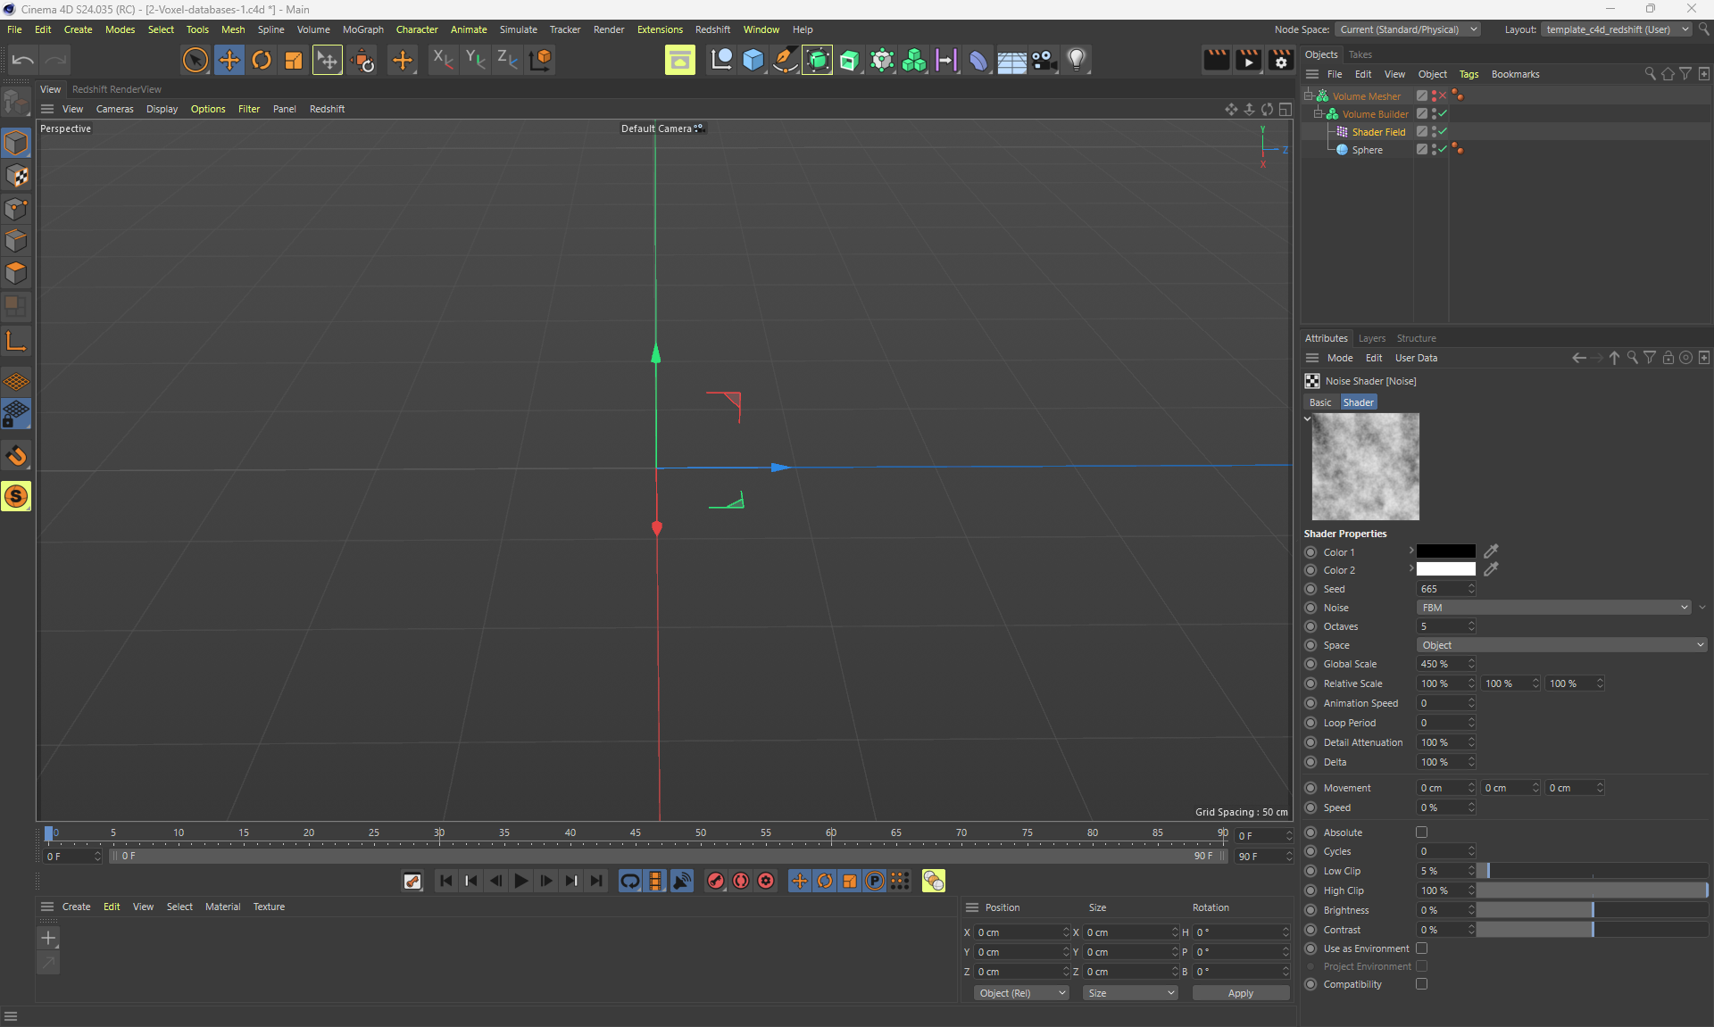
Task: Select the Move tool in toolbar
Action: [229, 60]
